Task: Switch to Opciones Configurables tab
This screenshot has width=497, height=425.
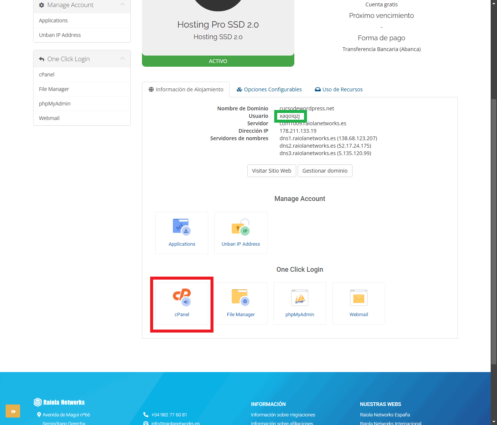Action: click(269, 89)
